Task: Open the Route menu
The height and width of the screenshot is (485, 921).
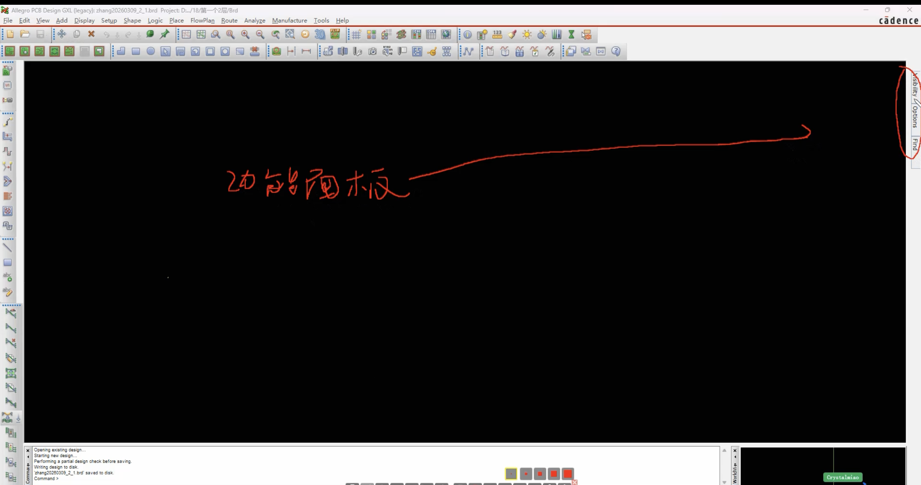Action: click(229, 20)
